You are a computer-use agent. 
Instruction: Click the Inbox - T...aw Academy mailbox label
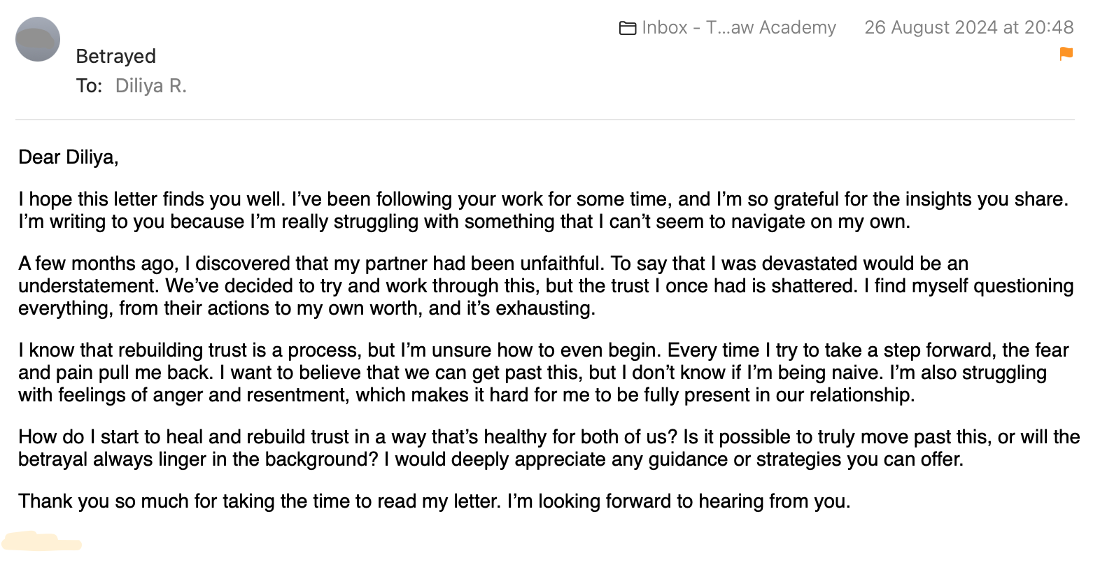click(x=738, y=27)
